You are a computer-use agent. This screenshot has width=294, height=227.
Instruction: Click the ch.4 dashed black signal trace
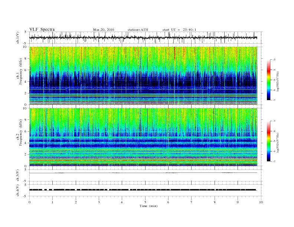tap(143, 190)
